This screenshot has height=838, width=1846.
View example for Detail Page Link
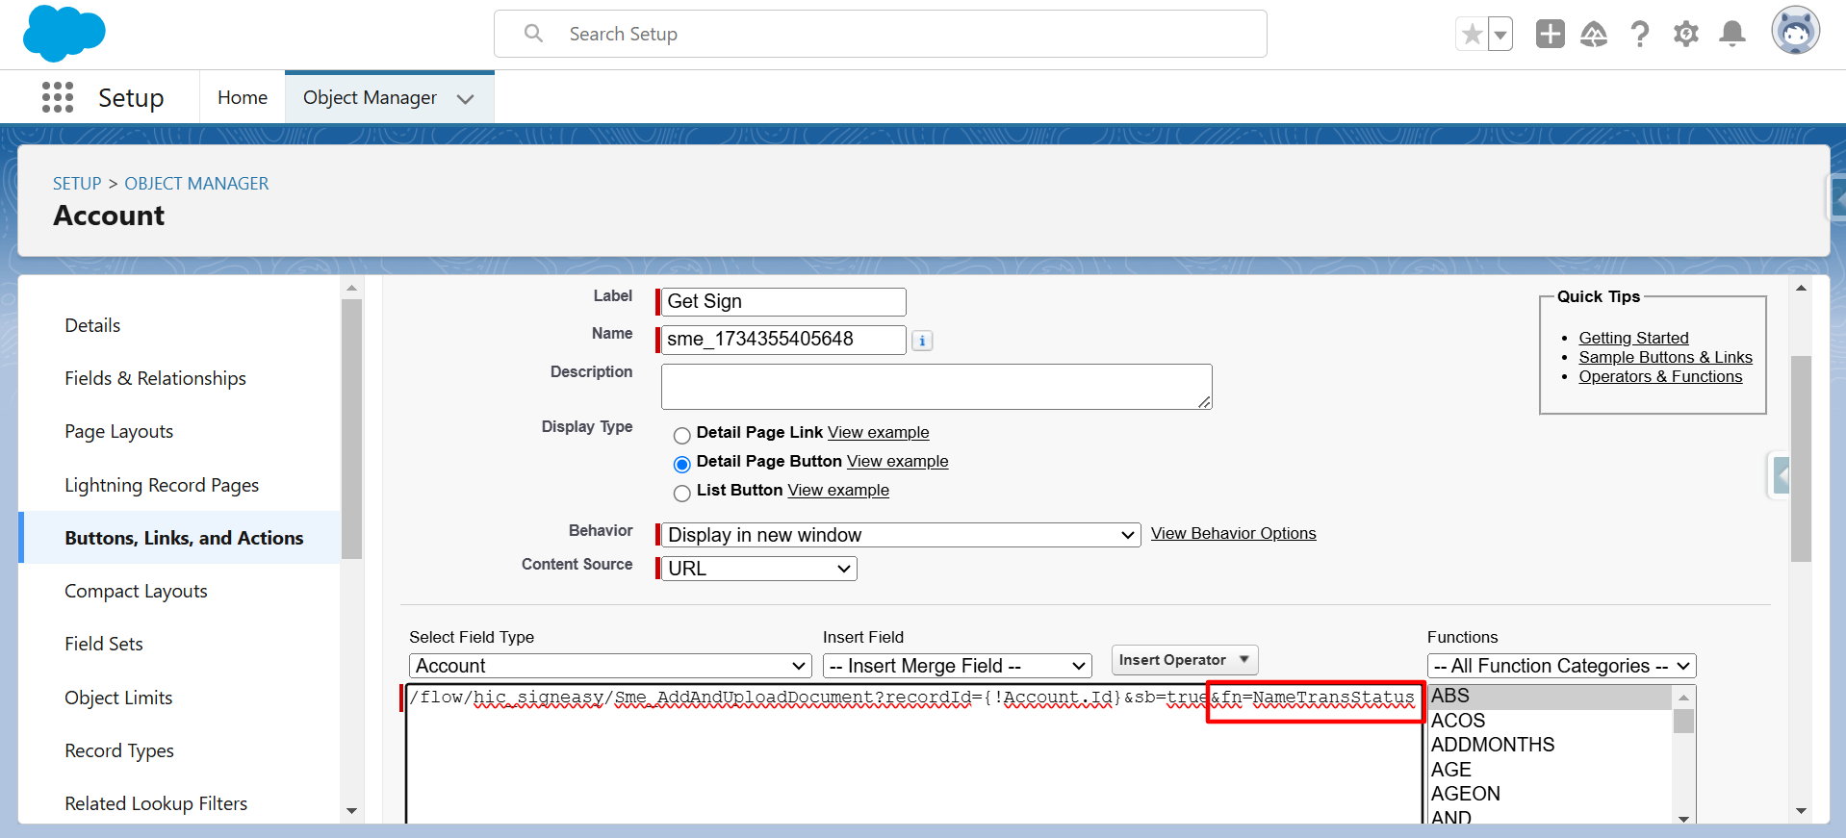tap(878, 432)
